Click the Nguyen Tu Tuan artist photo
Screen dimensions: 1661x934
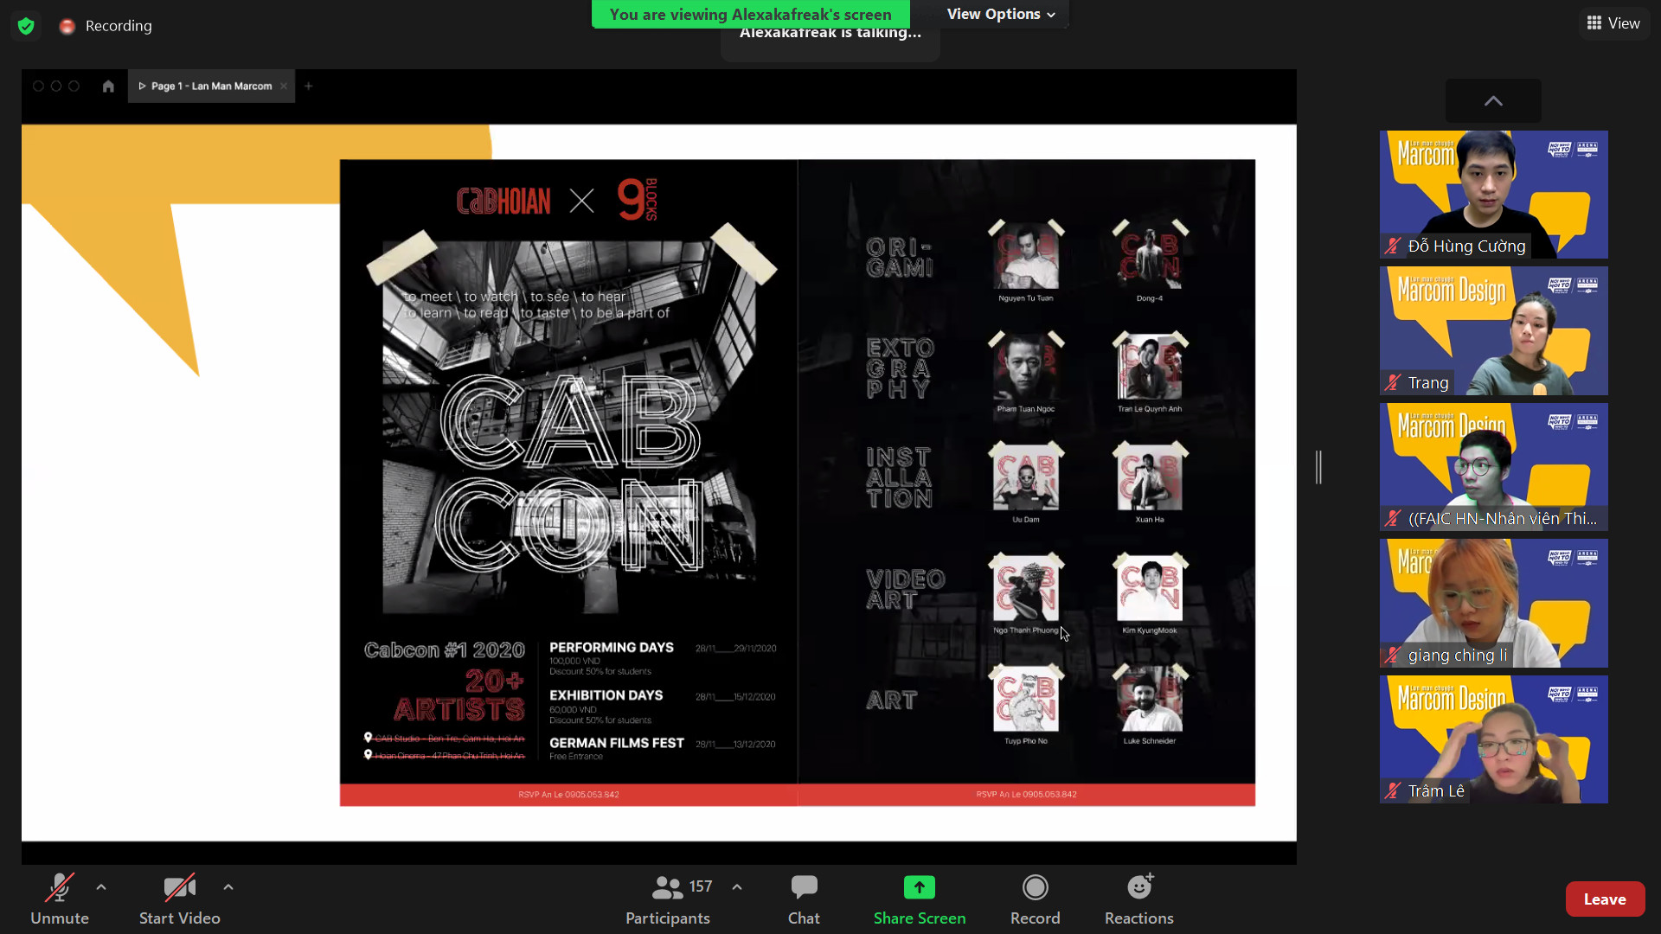[x=1026, y=257]
